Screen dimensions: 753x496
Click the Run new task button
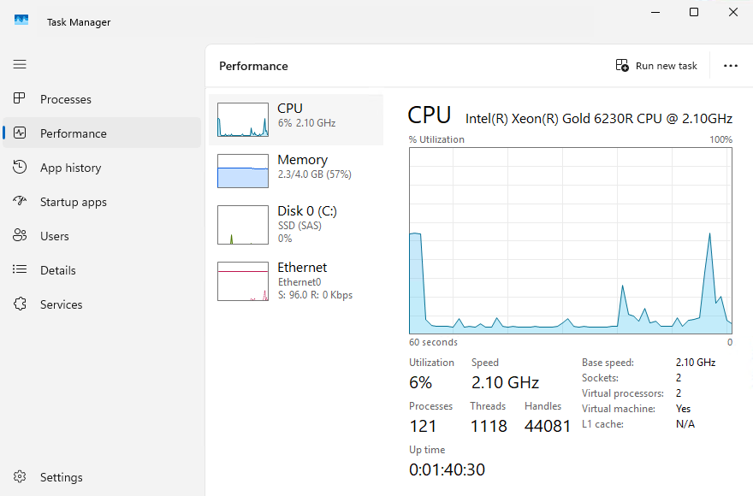655,65
